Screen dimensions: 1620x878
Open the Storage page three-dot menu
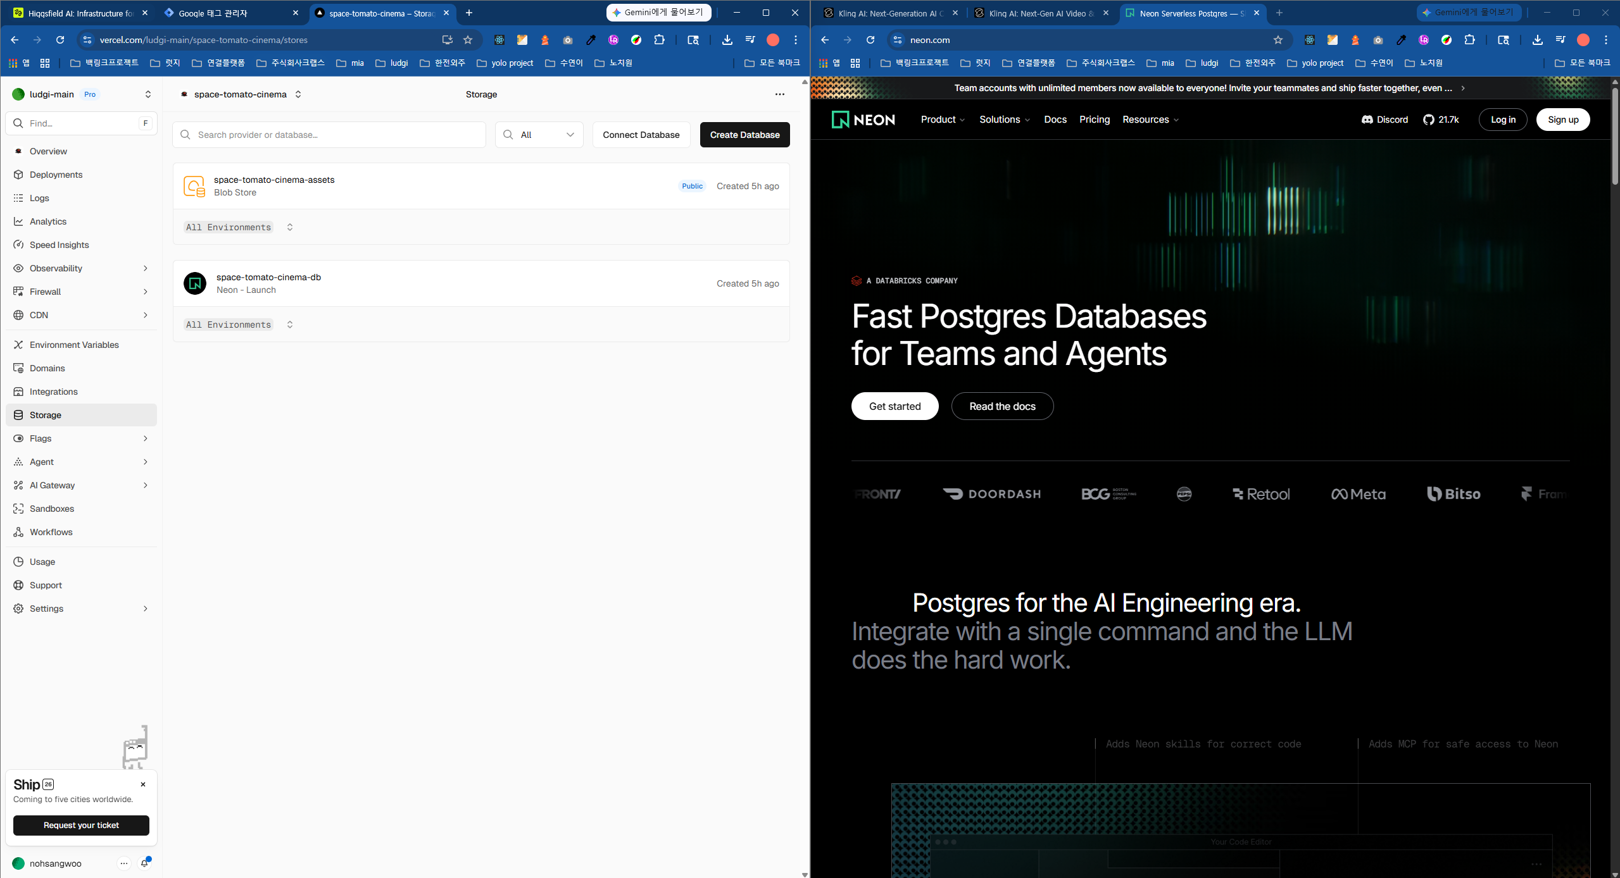pos(780,94)
